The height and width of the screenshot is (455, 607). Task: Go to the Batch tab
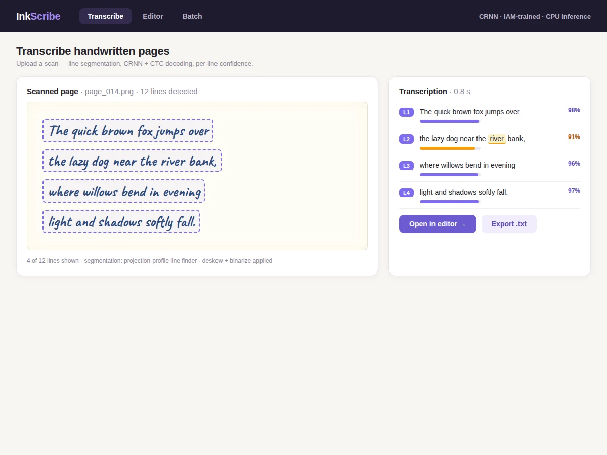coord(192,16)
